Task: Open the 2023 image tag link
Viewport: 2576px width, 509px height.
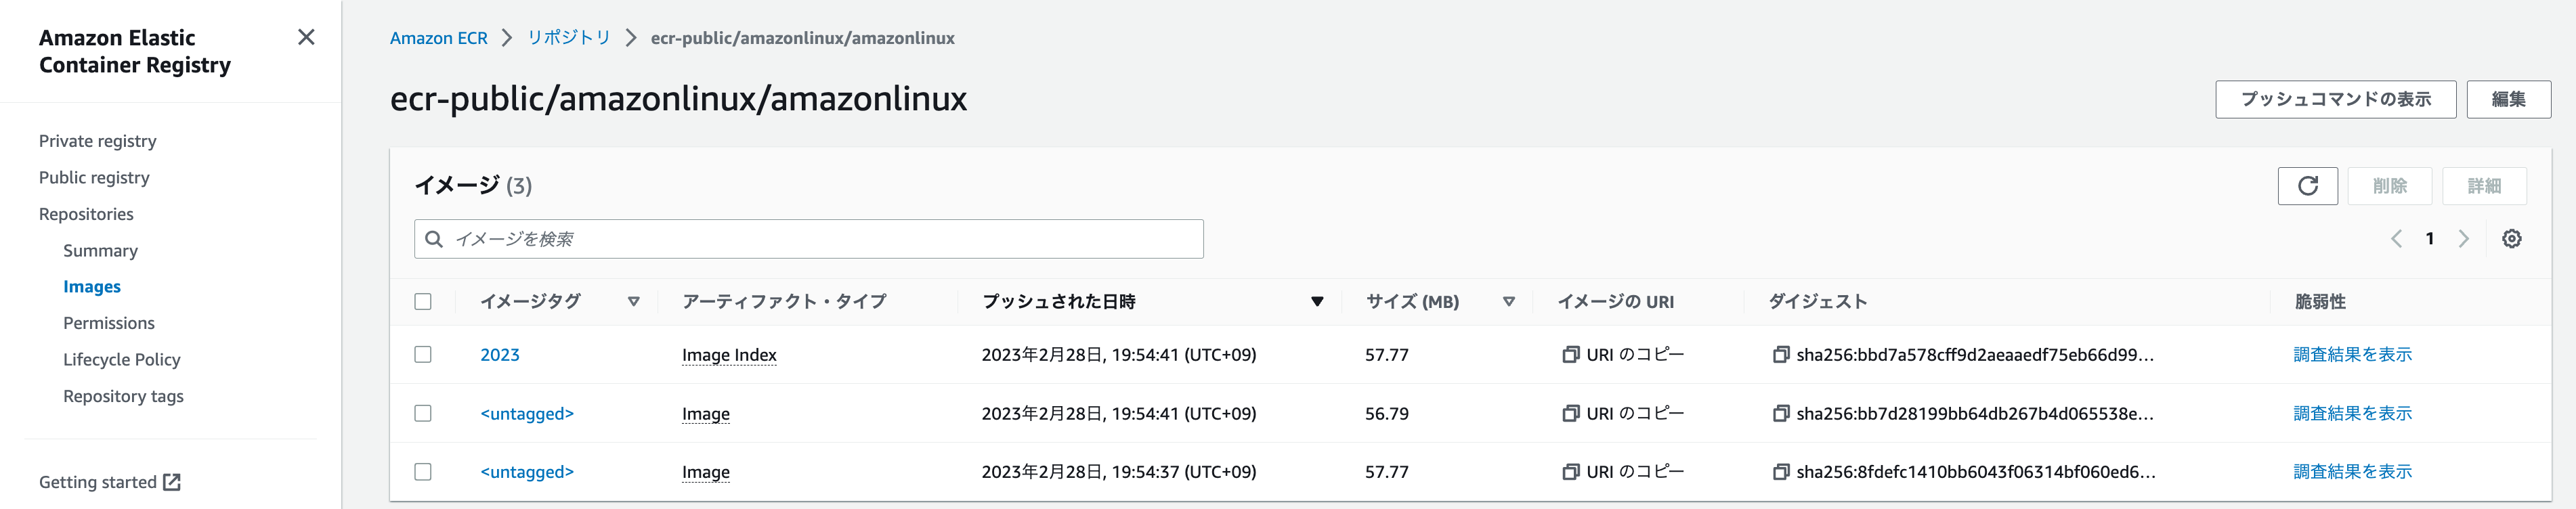Action: point(500,355)
